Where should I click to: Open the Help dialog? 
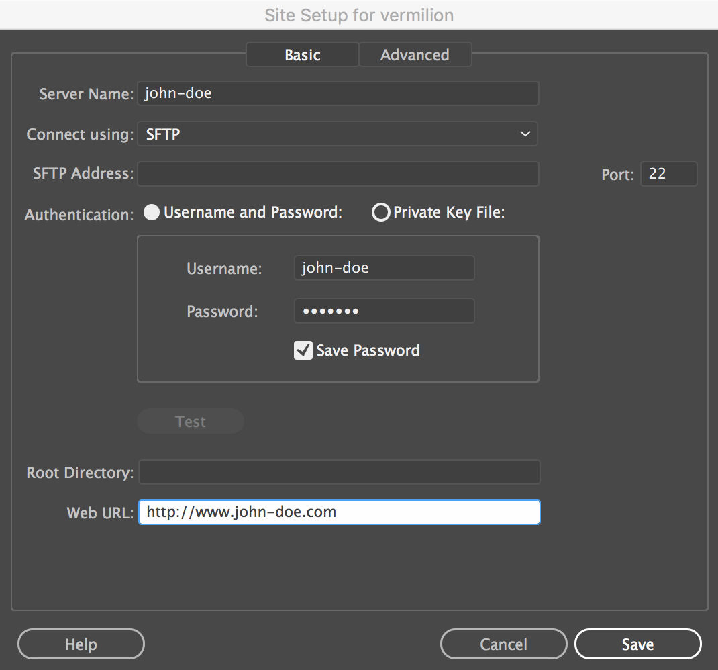point(81,644)
